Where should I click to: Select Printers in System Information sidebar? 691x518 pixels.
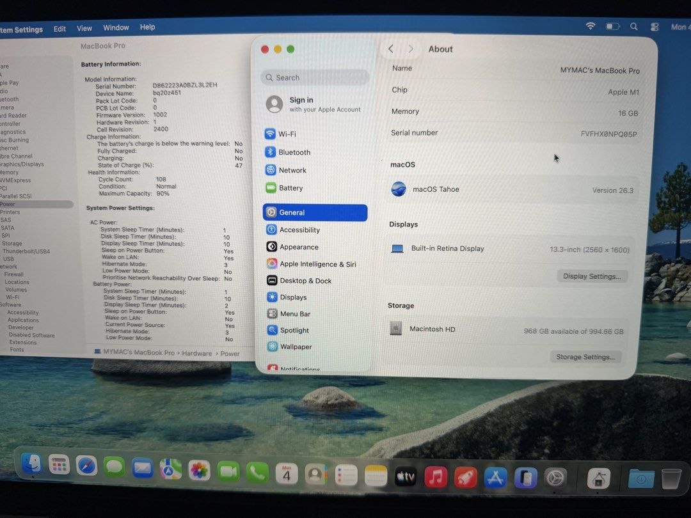point(10,212)
